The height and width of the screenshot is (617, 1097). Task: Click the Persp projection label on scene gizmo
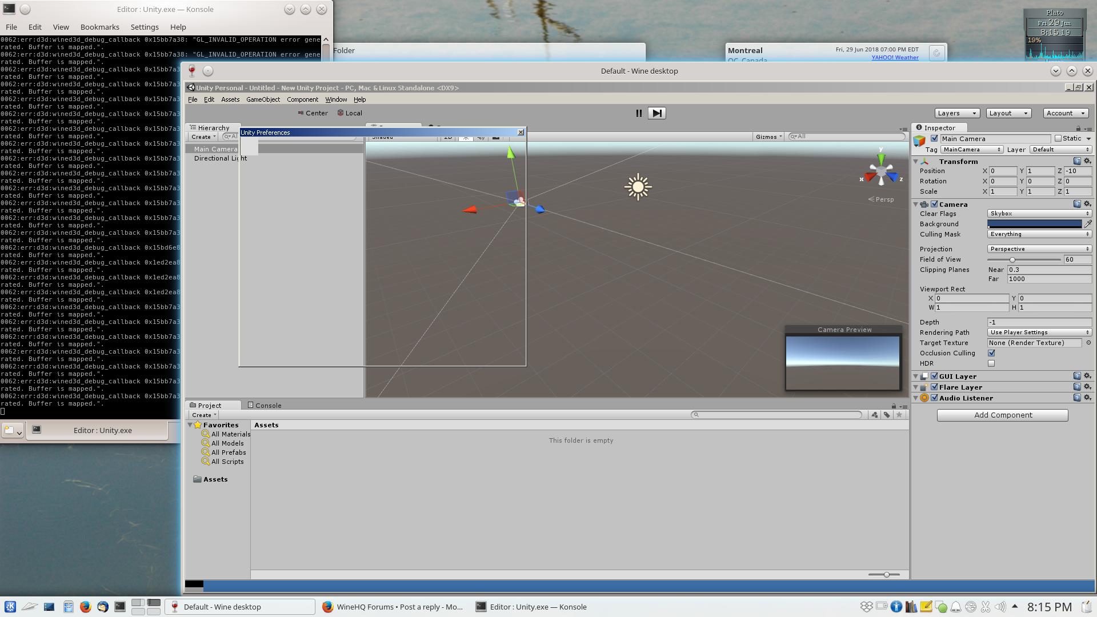click(881, 199)
